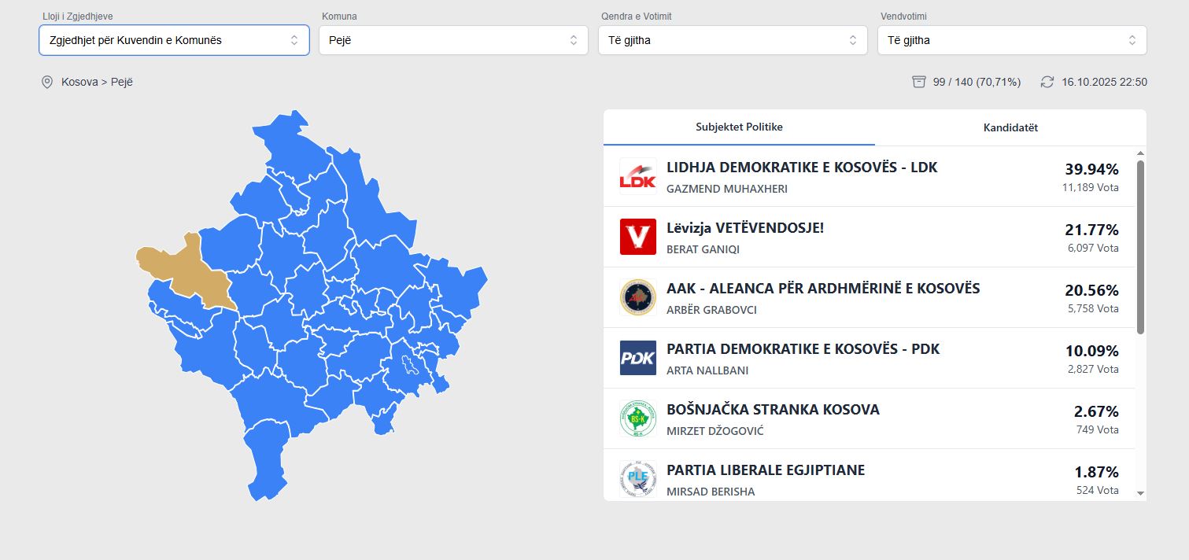Viewport: 1189px width, 560px height.
Task: Open the Lloji i Zgjedhjeve dropdown
Action: pyautogui.click(x=174, y=40)
